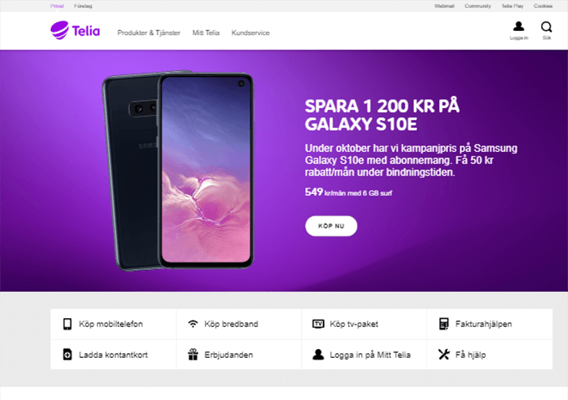Click the KÖP NU button
568x400 pixels.
coord(331,226)
